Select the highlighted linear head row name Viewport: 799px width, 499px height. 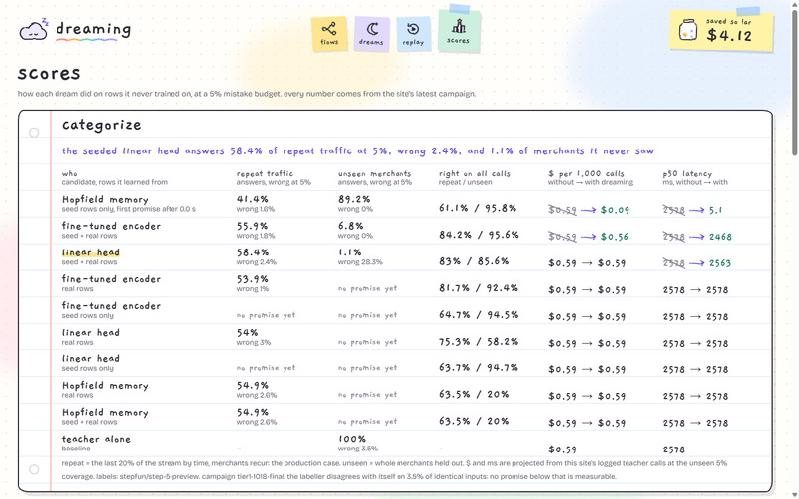tap(90, 252)
